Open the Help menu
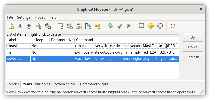This screenshot has width=210, height=100. (x=52, y=17)
